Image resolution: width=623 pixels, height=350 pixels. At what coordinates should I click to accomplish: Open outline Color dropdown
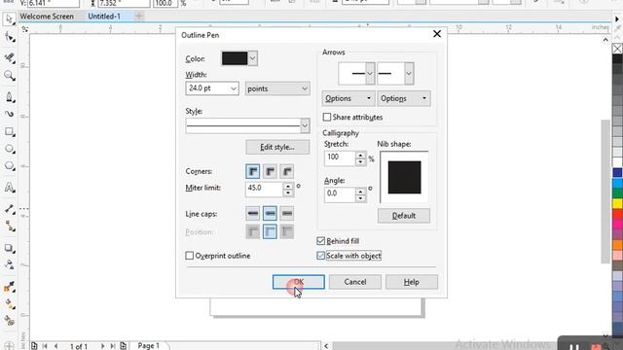coord(253,58)
